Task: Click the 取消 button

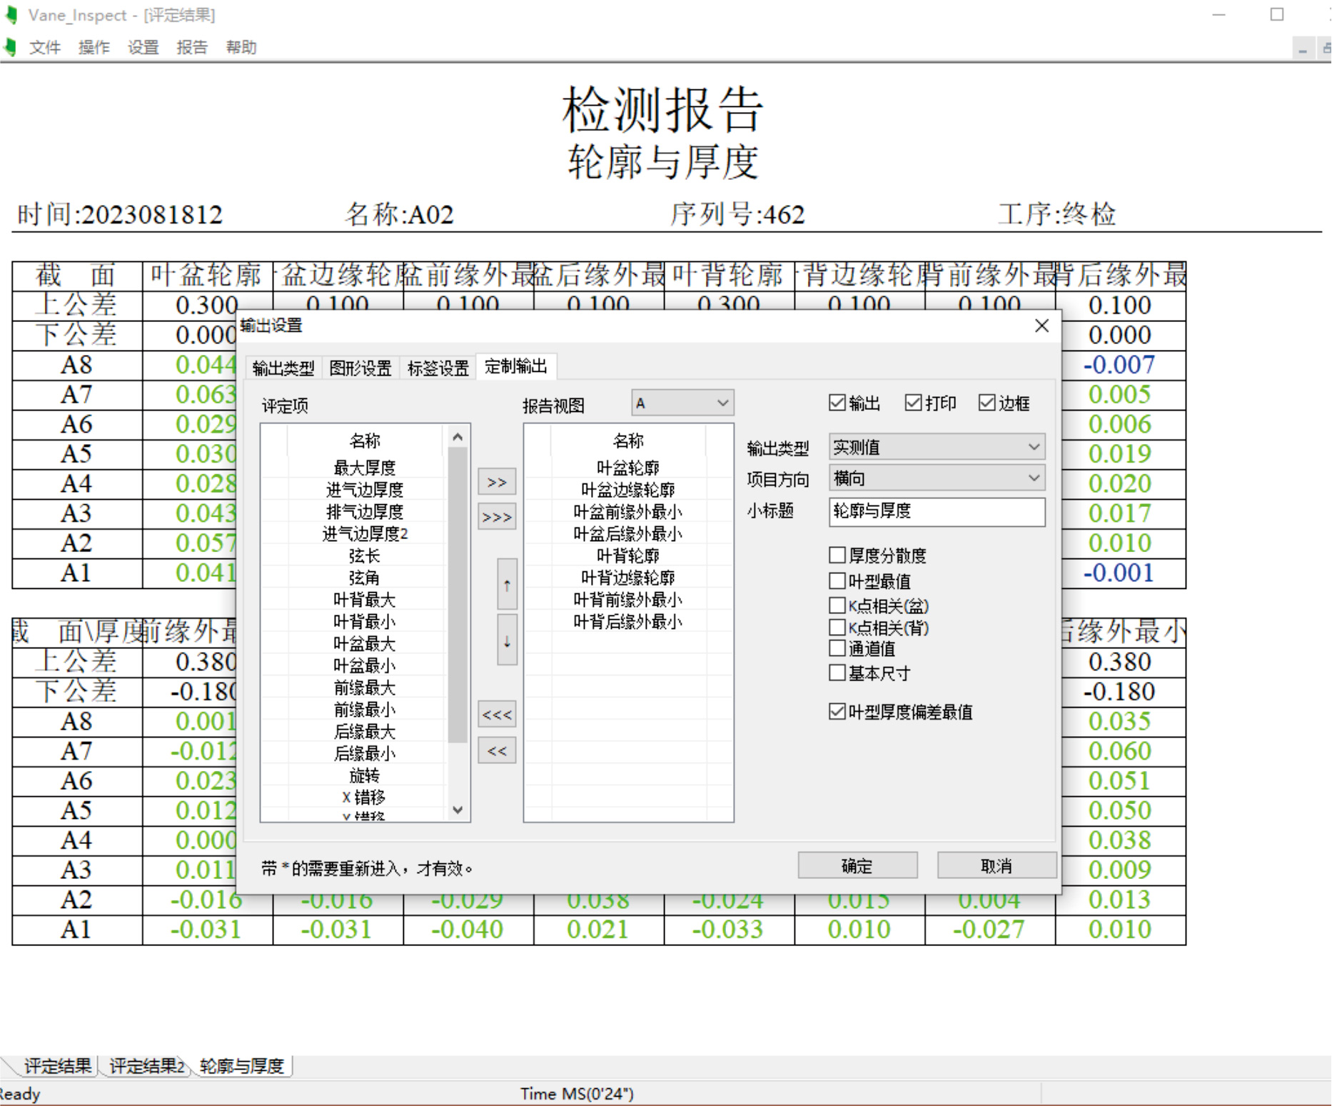Action: pos(997,865)
